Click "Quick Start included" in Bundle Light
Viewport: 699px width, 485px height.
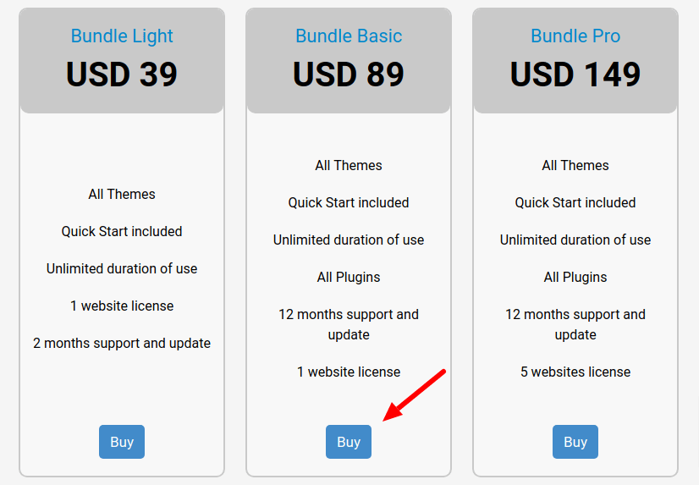[122, 231]
